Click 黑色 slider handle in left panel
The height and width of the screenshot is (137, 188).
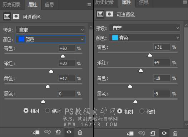coord(43,101)
